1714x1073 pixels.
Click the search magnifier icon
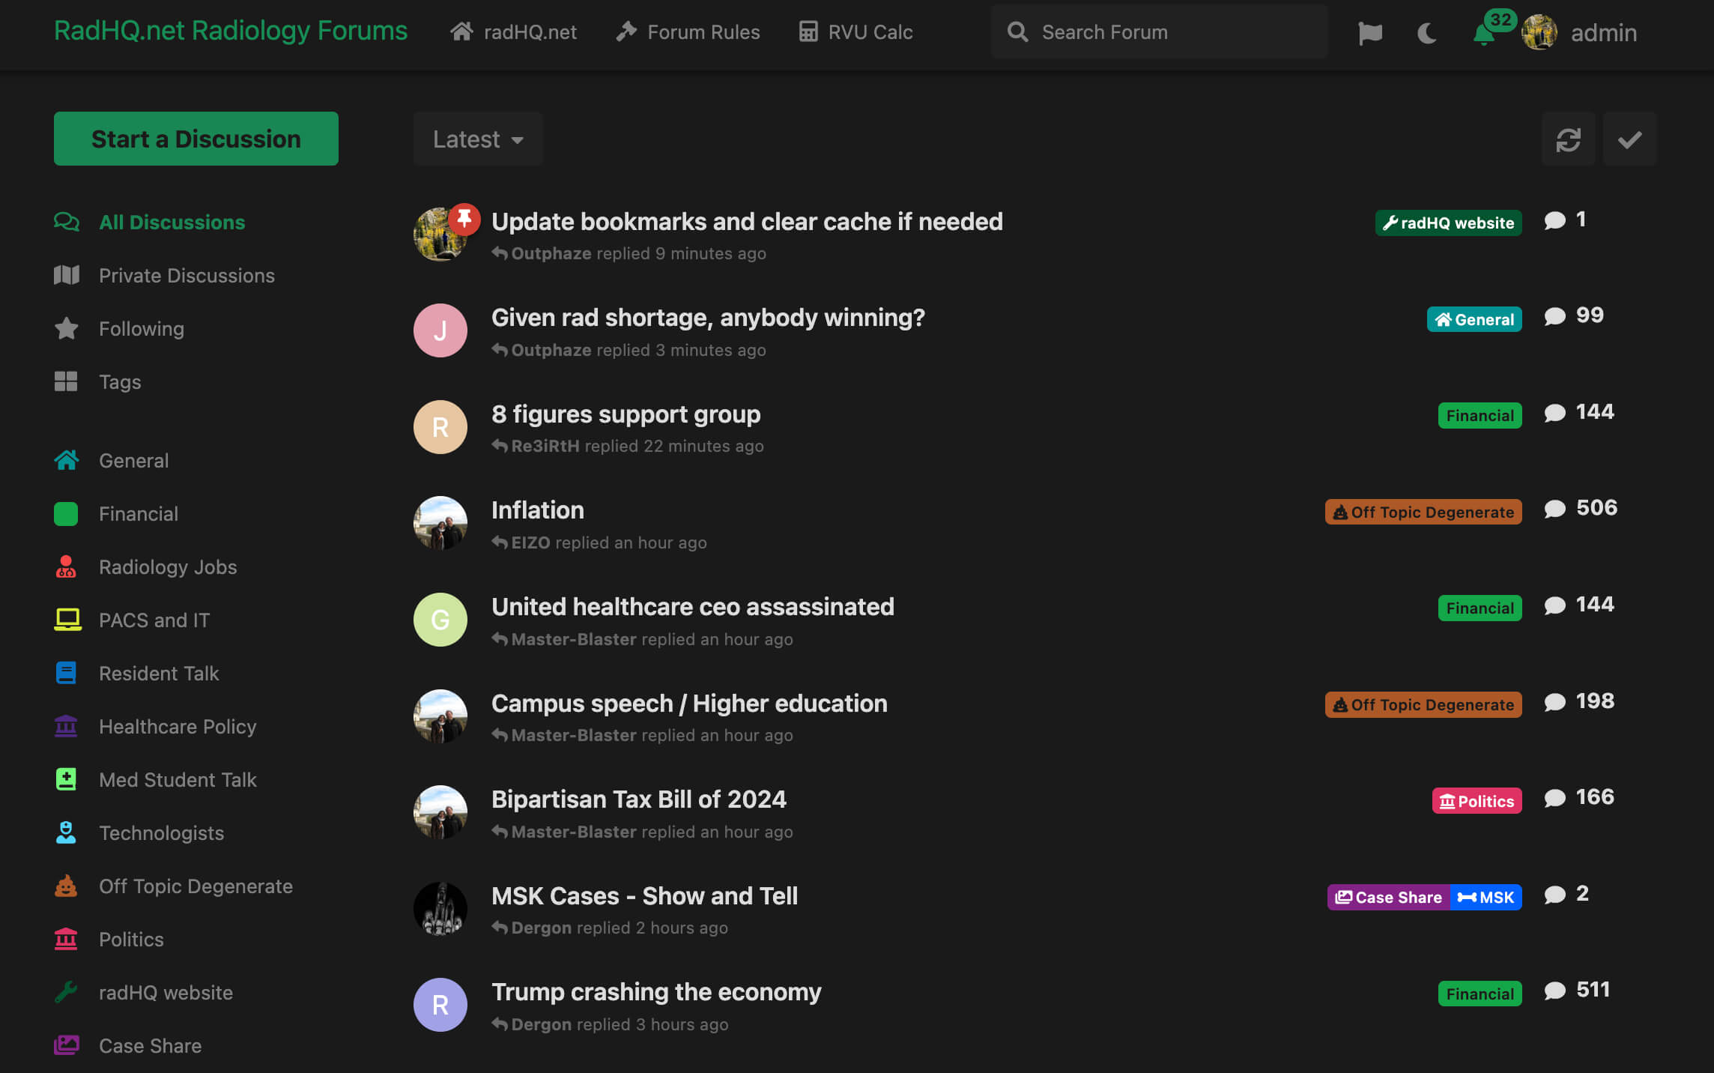[1017, 32]
